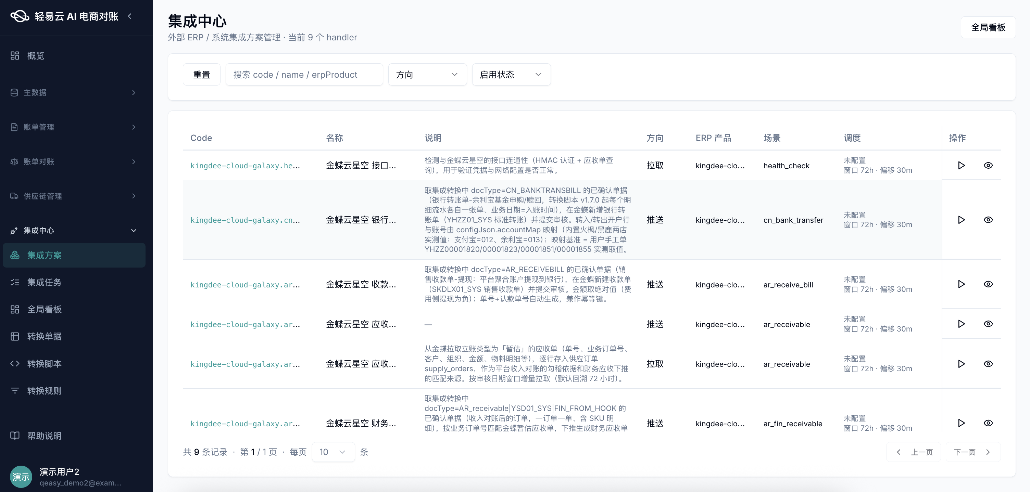
Task: Run the health_check handler with play icon
Action: 961,166
